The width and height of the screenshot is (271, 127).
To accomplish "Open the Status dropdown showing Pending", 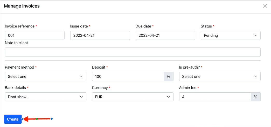I will pyautogui.click(x=230, y=35).
